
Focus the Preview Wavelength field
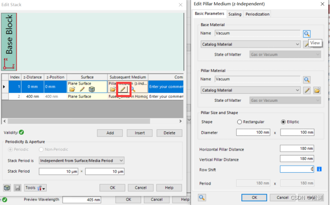81,200
